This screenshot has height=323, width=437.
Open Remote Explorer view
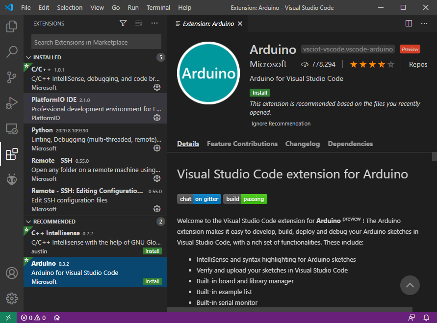[12, 129]
